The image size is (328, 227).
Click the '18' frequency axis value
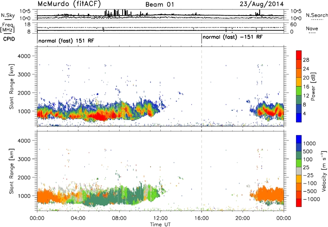coord(27,25)
